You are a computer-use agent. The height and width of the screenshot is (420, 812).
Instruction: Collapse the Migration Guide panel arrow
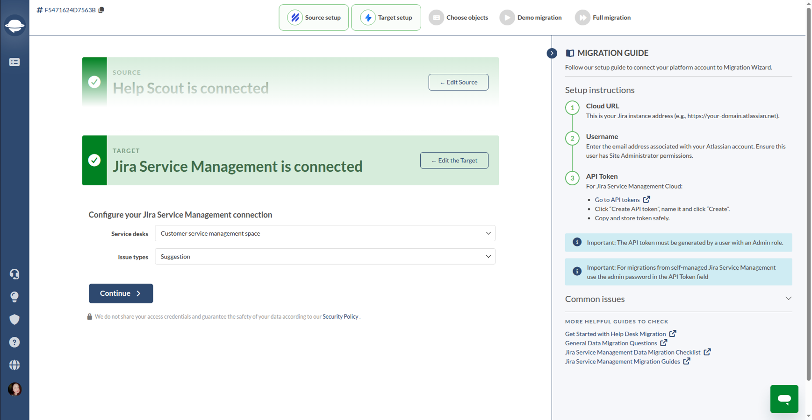point(552,53)
